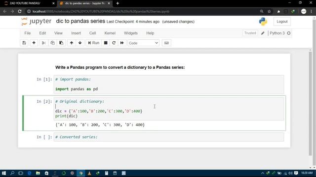The image size is (316, 177).
Task: Open Microsoft Edge from taskbar
Action: (29, 173)
